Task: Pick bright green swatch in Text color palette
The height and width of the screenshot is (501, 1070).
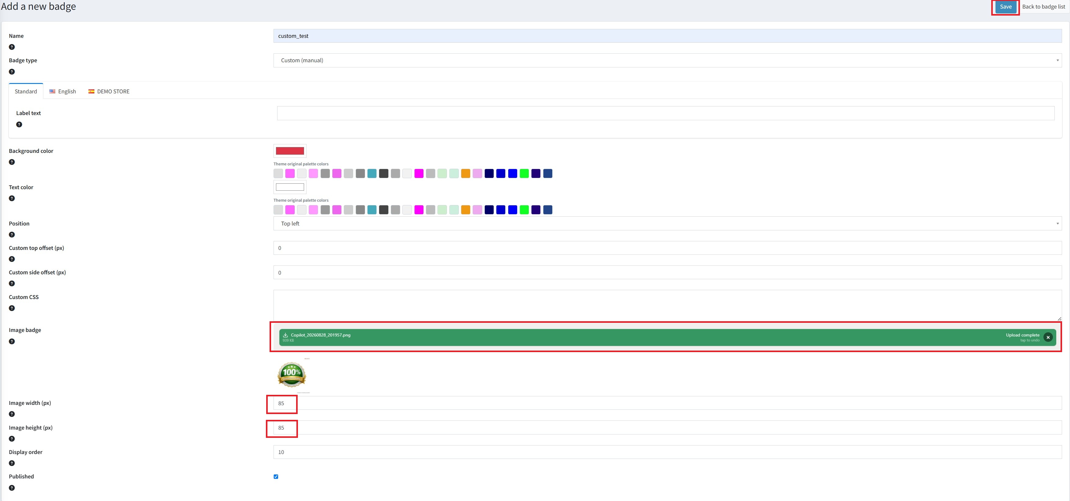Action: click(x=524, y=210)
